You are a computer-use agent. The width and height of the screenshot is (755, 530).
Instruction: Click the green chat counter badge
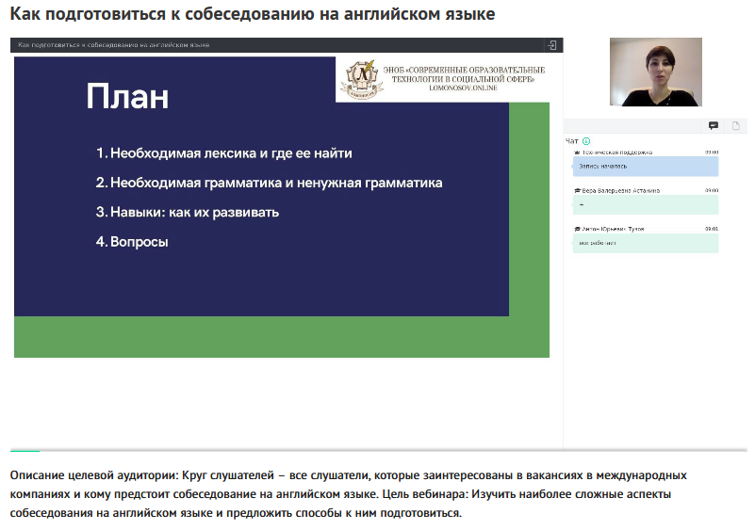click(586, 141)
